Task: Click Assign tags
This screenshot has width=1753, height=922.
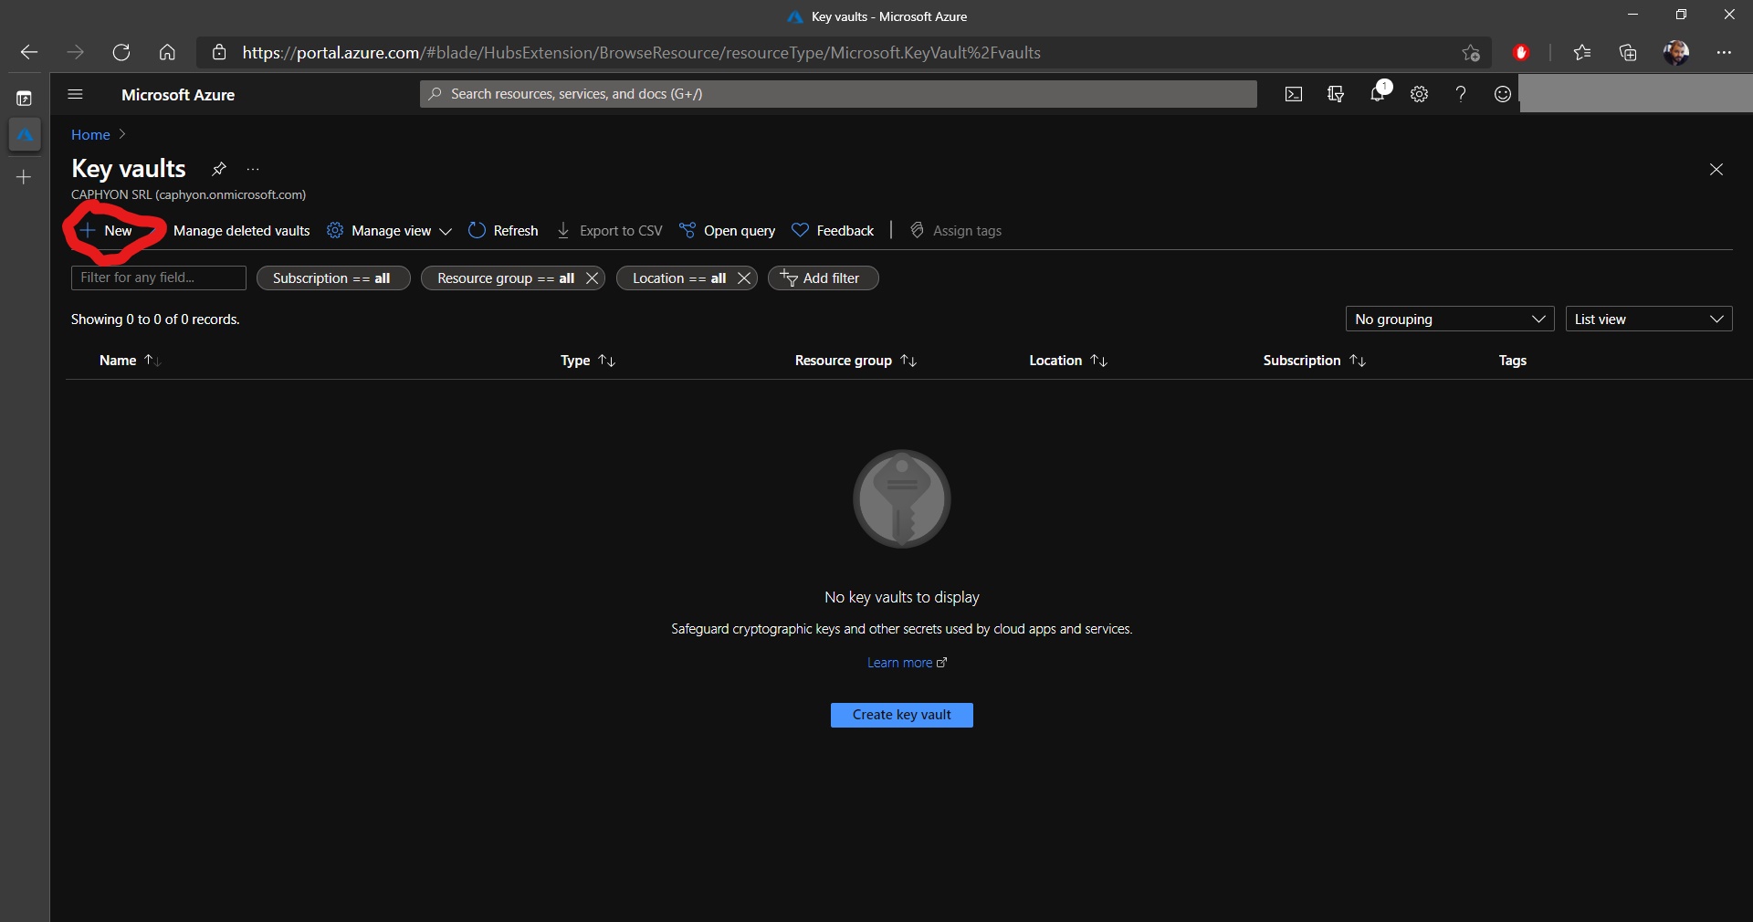Action: [956, 231]
